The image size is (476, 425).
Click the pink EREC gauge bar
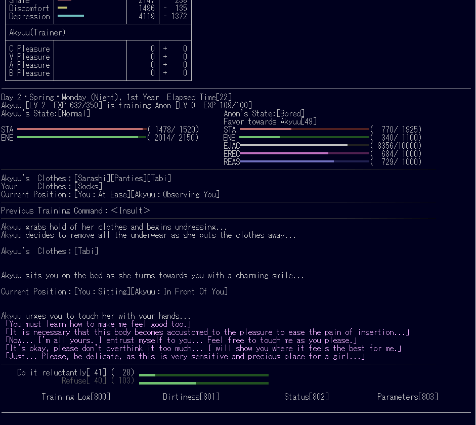[305, 154]
